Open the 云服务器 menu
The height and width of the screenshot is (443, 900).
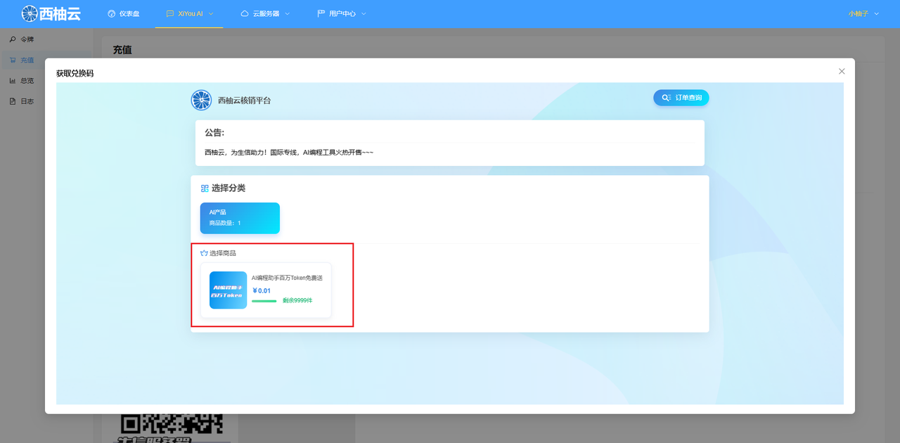[x=265, y=13]
